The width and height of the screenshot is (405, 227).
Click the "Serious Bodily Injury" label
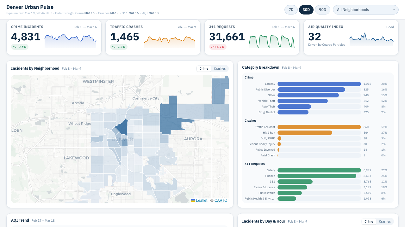click(262, 144)
